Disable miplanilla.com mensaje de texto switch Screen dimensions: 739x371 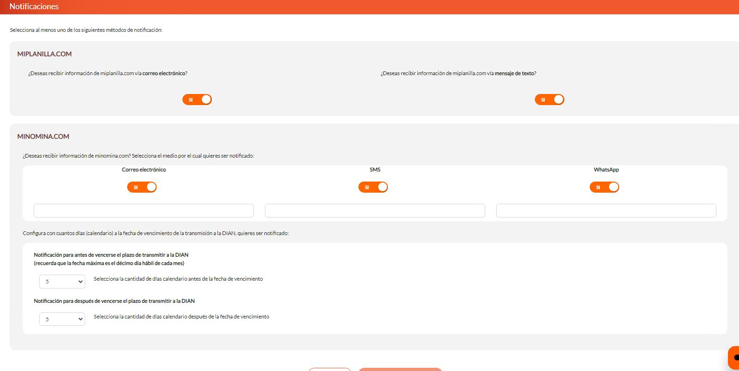(549, 100)
